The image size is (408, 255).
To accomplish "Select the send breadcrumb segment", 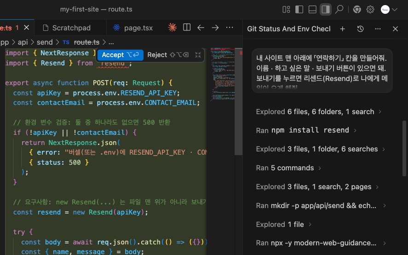I will click(x=45, y=42).
